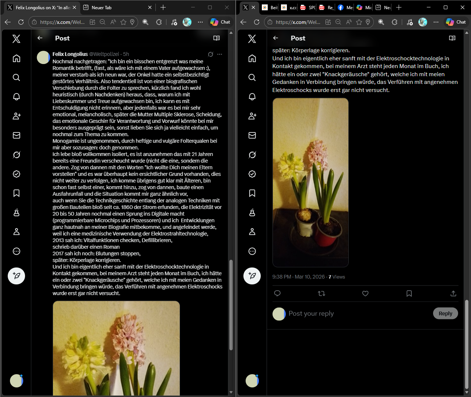Click the share icon under the post
Screen dimensions: 471x397
coord(453,294)
